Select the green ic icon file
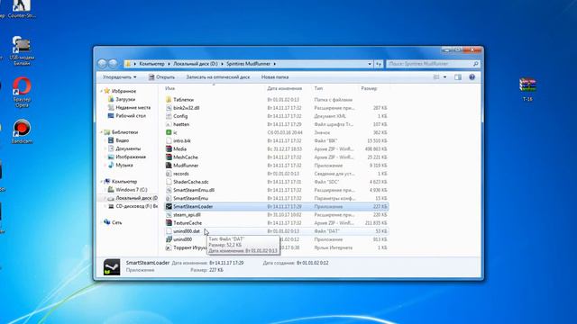The image size is (577, 324). click(276, 132)
